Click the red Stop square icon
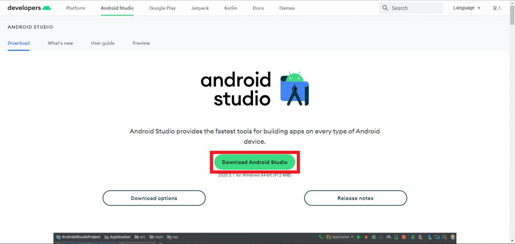 404,237
